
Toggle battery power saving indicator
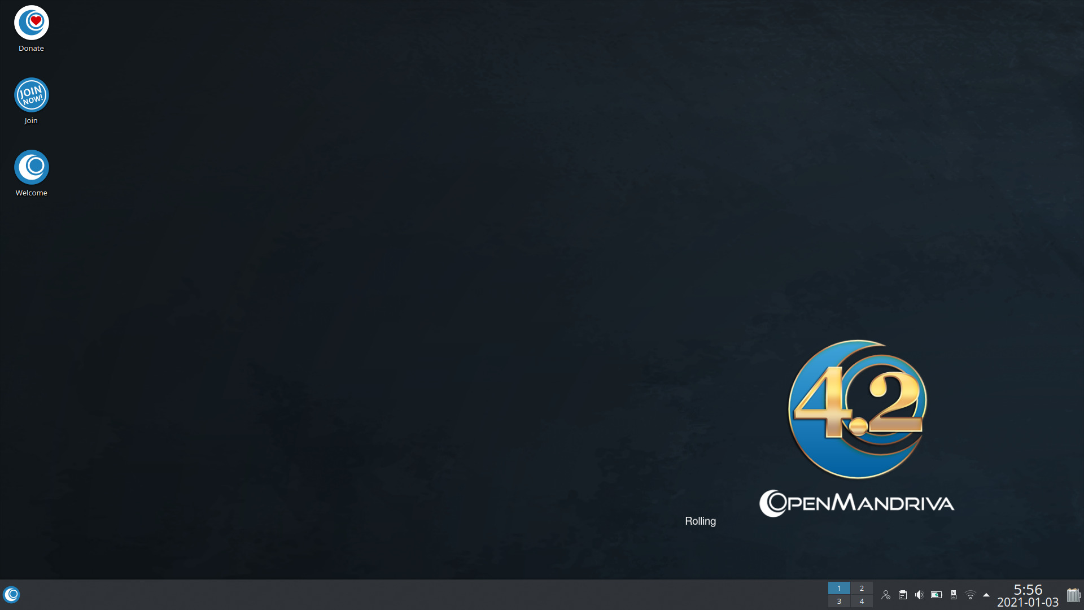(x=937, y=595)
